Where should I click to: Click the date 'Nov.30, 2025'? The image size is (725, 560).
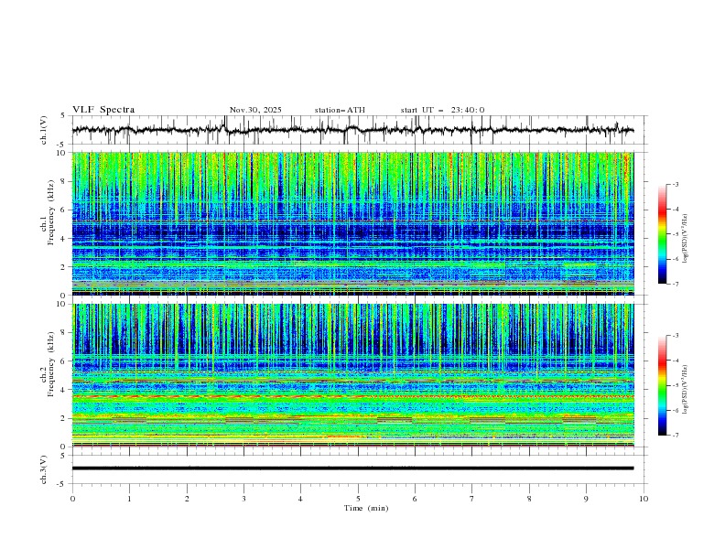coord(255,110)
